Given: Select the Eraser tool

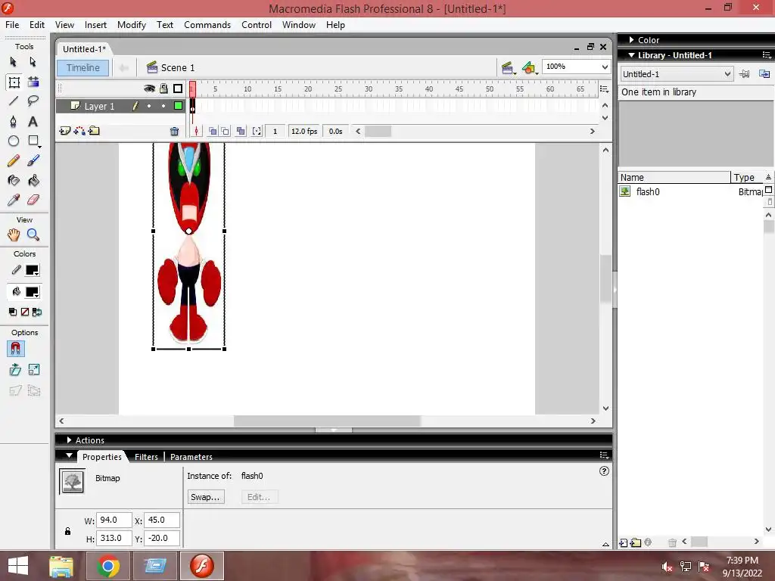Looking at the screenshot, I should (33, 200).
